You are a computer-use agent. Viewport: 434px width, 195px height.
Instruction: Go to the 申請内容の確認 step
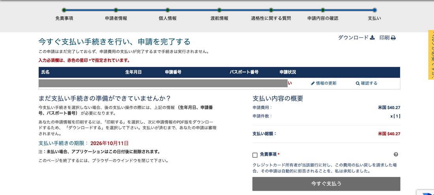(323, 18)
